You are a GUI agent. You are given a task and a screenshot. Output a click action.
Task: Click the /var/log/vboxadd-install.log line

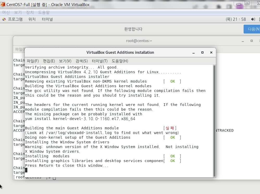click(102, 133)
